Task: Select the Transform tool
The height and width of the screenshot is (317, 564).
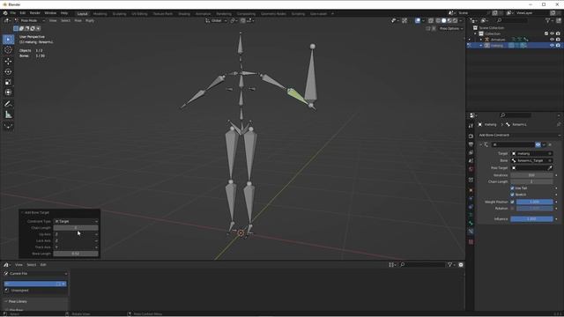Action: pyautogui.click(x=8, y=92)
